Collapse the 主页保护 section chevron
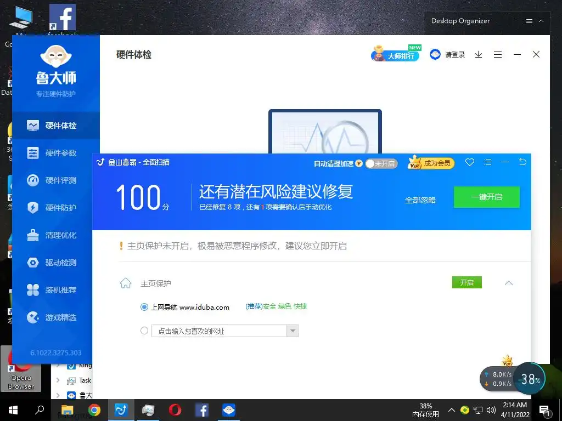 (509, 283)
